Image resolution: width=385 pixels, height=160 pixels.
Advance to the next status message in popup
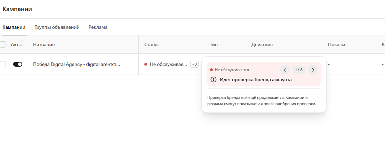pos(313,70)
